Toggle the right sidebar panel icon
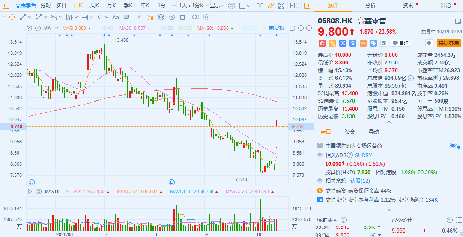463x237 pixels. (x=307, y=5)
